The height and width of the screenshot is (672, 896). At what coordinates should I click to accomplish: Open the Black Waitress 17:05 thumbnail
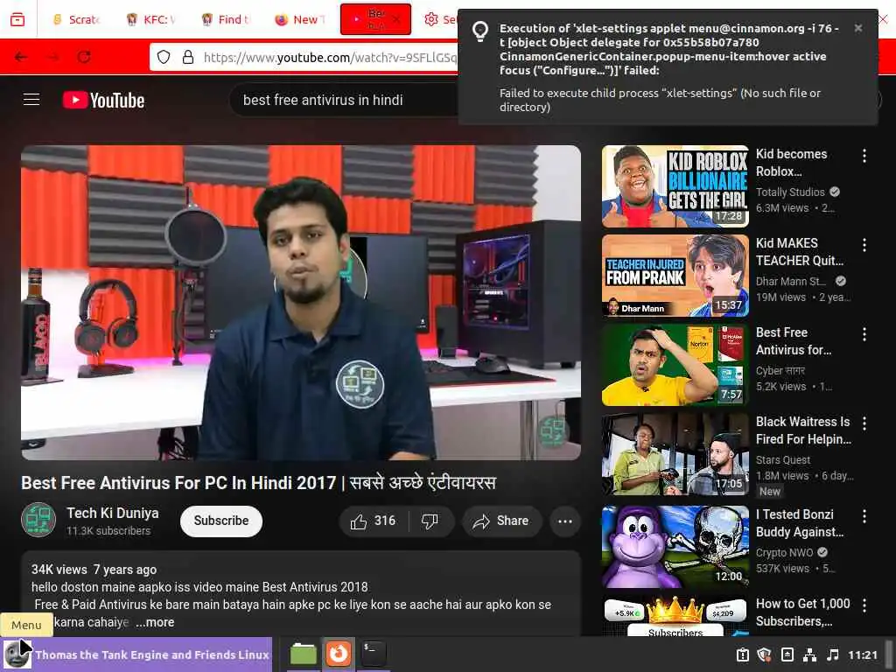coord(675,454)
